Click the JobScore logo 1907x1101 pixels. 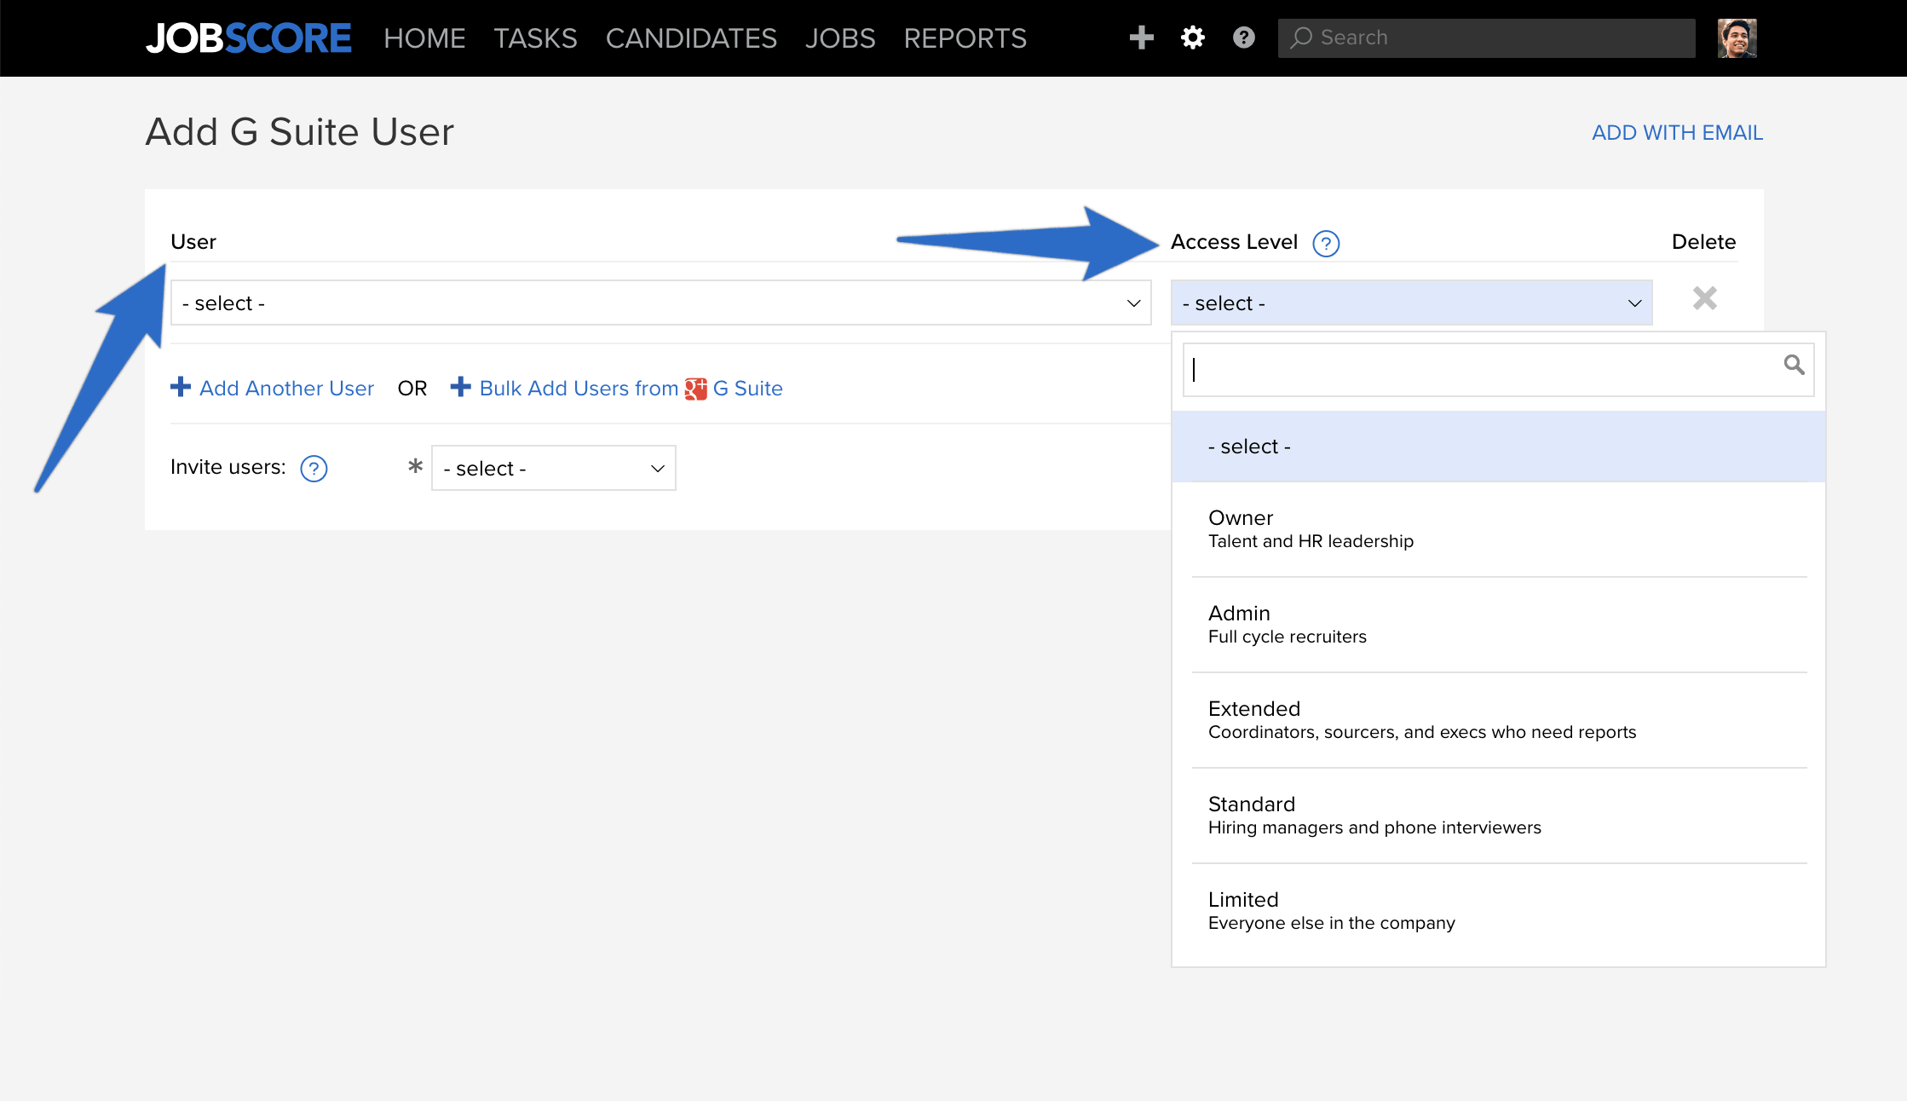coord(248,38)
